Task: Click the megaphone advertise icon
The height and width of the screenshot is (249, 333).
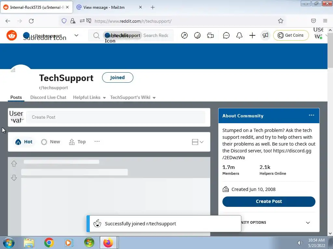Action: coord(265,35)
